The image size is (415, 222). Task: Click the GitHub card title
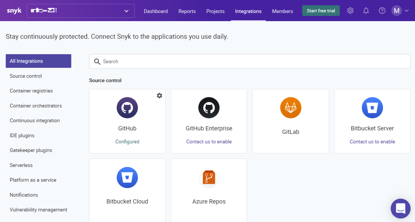pos(127,128)
